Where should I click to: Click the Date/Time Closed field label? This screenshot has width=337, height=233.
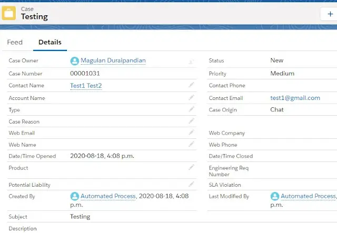231,156
